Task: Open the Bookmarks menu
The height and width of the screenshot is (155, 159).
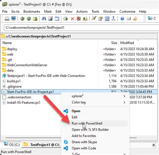Action: (32, 11)
